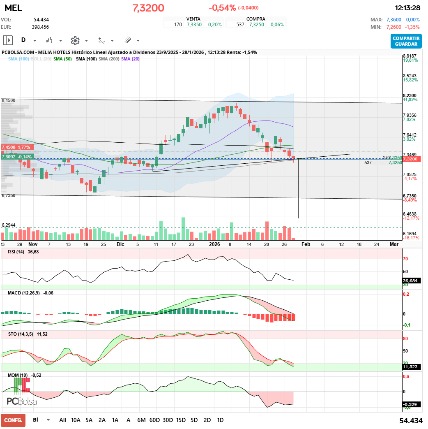Screen dimensions: 428x429
Task: Select the 6M time range
Action: (141, 420)
